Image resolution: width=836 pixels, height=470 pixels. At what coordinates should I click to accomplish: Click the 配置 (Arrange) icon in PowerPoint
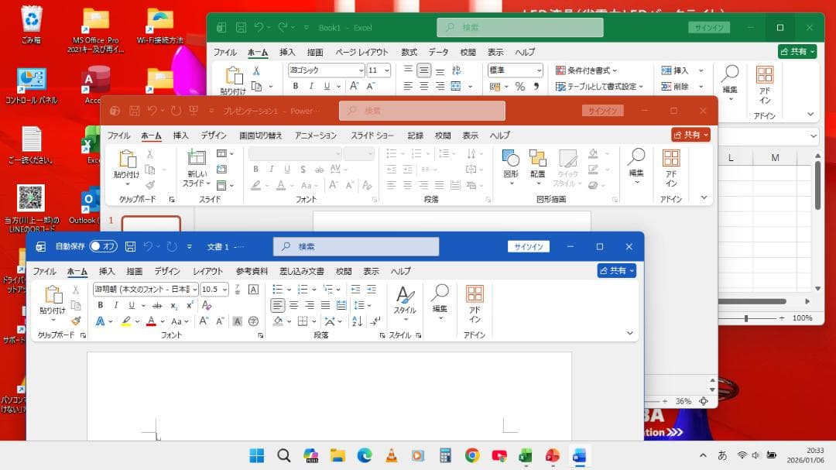pos(540,163)
